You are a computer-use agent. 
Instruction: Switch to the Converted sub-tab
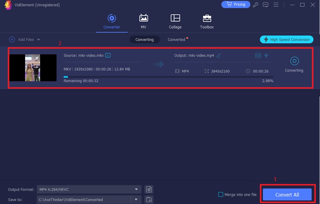(176, 40)
